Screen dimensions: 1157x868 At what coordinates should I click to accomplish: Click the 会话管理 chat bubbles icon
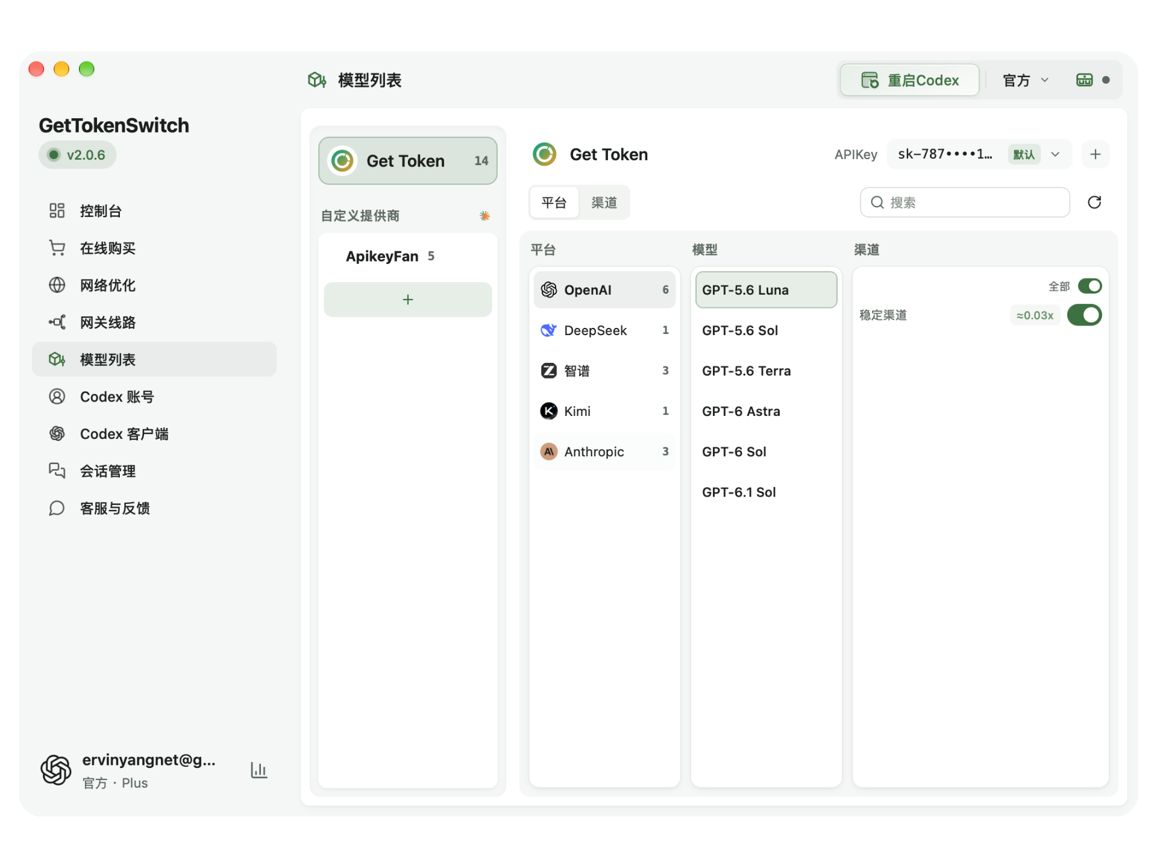click(57, 471)
